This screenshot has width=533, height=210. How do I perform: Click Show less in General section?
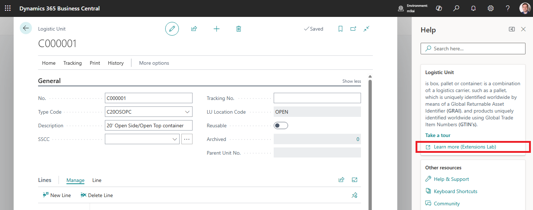(x=351, y=81)
